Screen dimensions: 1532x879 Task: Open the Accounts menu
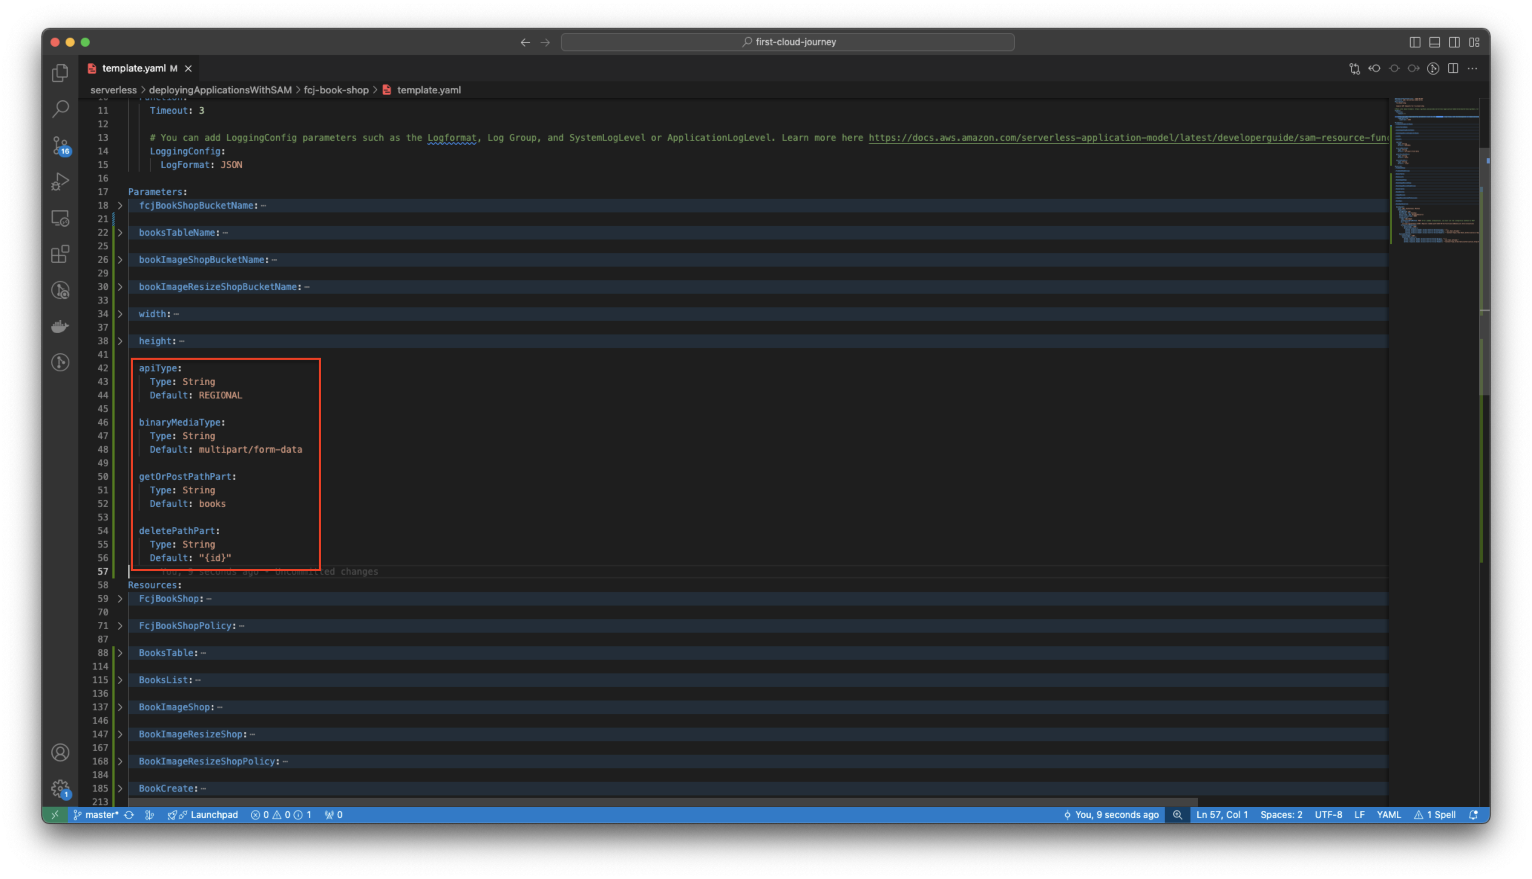point(60,753)
